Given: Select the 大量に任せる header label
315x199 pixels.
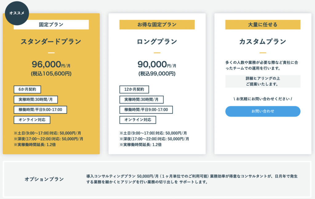Looking at the screenshot, I should point(263,25).
